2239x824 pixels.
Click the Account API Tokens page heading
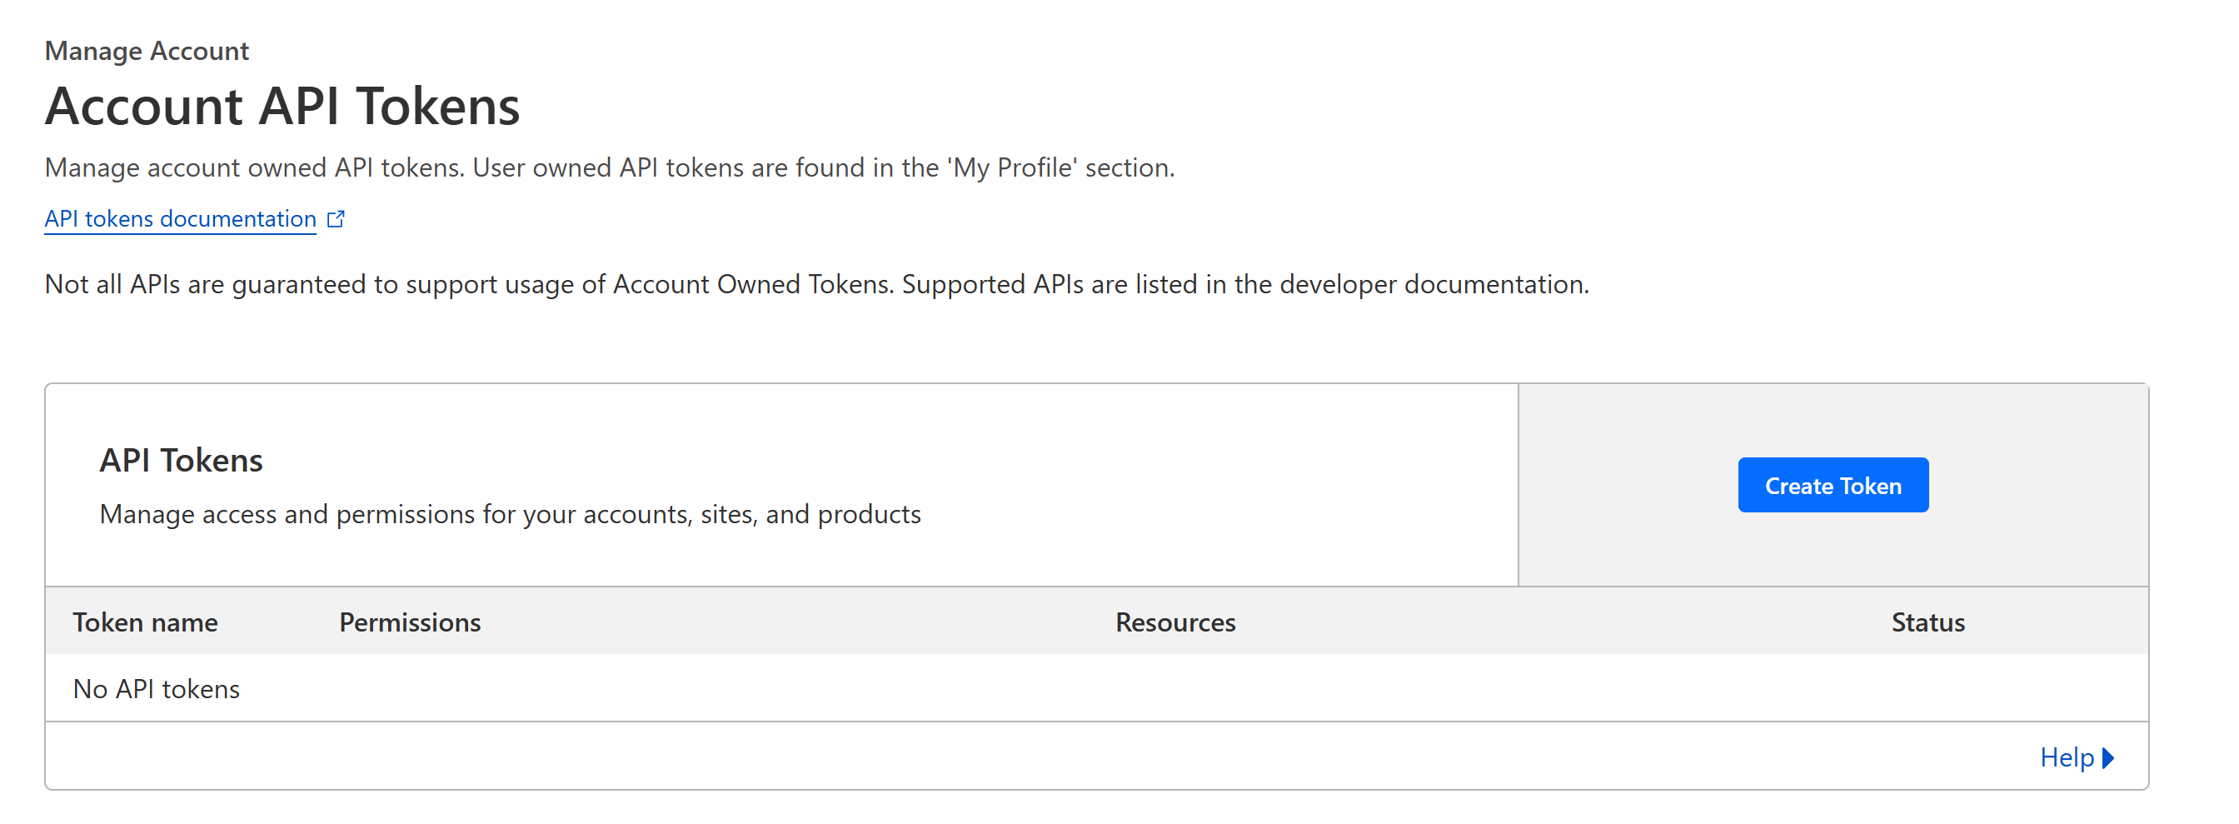[282, 107]
